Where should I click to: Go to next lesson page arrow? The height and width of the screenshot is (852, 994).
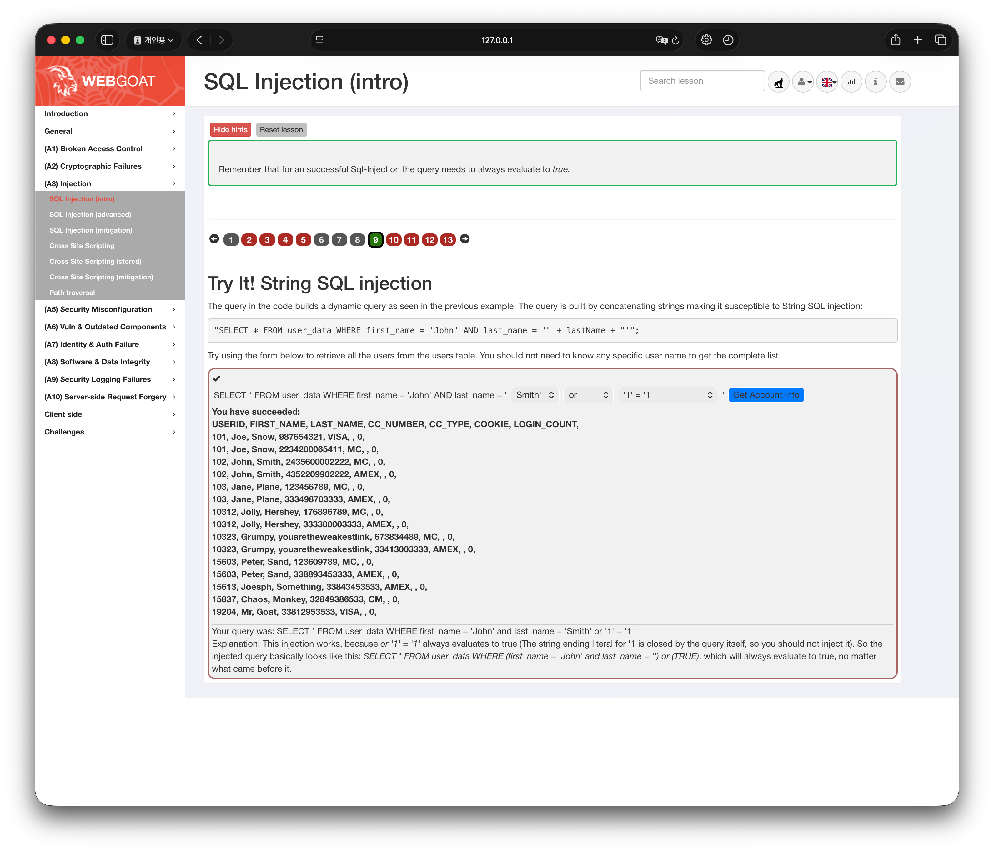pos(464,239)
